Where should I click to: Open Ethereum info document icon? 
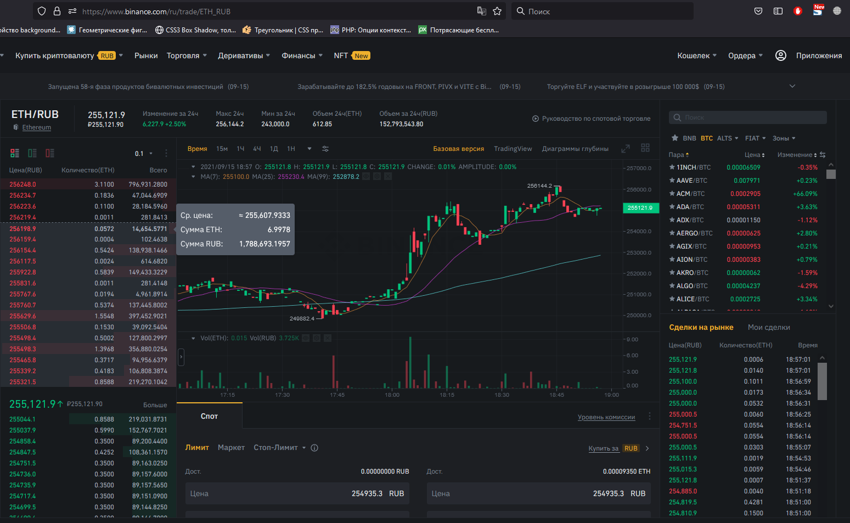coord(16,127)
